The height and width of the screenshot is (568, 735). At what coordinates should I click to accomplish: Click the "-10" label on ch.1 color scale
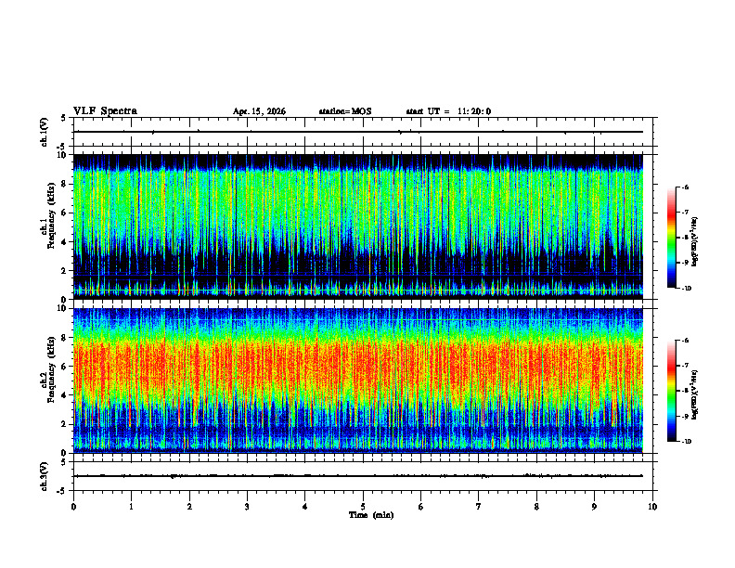point(686,289)
